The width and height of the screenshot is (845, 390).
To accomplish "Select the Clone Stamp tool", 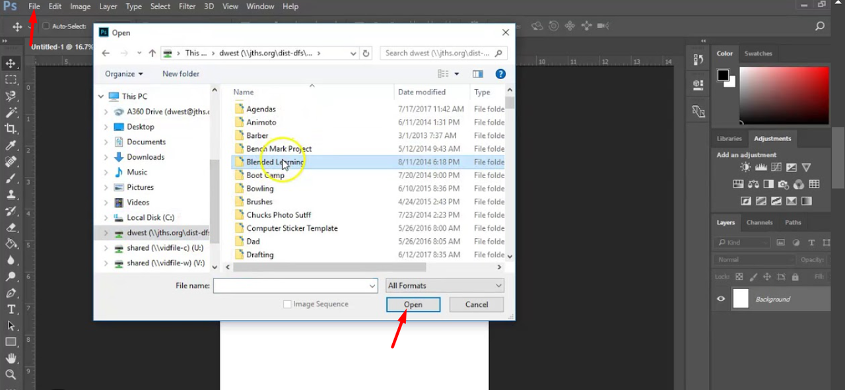I will (x=11, y=195).
